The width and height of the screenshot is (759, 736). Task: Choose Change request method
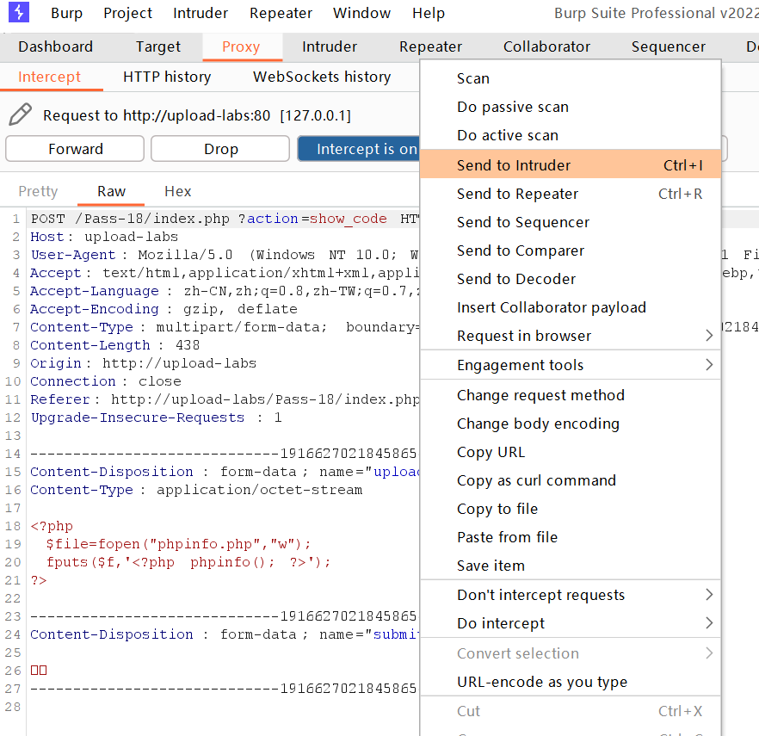(x=571, y=396)
